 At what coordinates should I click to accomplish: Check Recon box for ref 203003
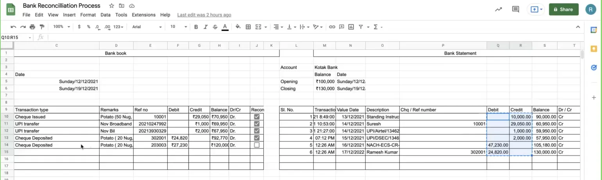pos(257,145)
